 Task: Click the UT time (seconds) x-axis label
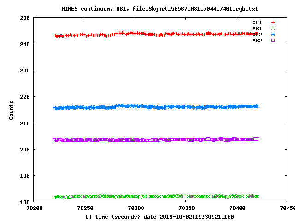point(159,217)
